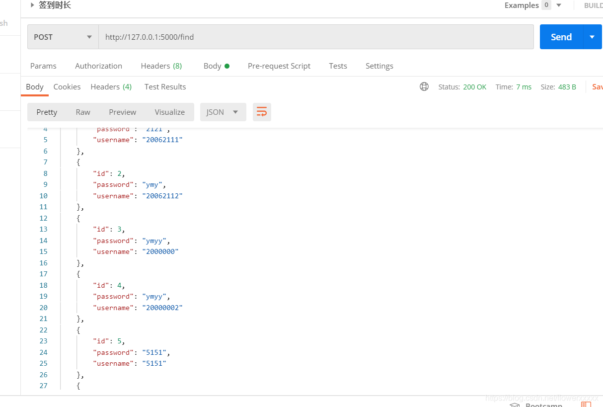Click the beautify response icon beside JSON dropdown

262,112
